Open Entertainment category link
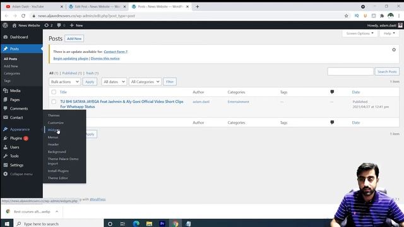 [239, 102]
